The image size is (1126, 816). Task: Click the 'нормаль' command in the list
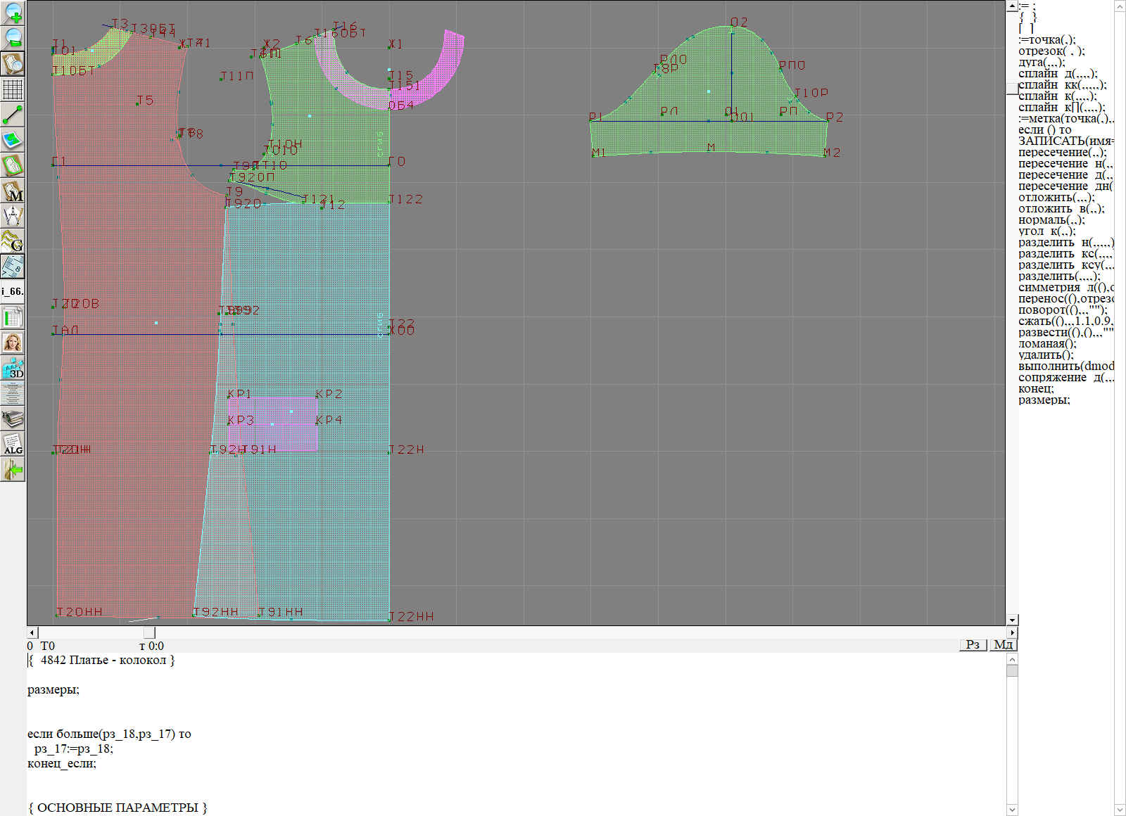click(1051, 220)
